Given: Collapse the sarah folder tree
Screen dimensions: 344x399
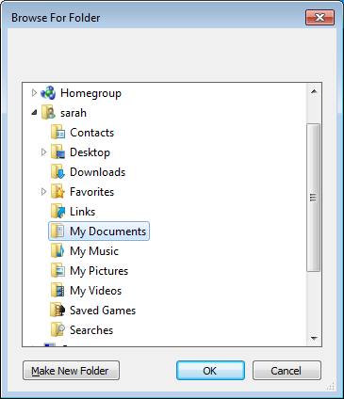Looking at the screenshot, I should [34, 113].
